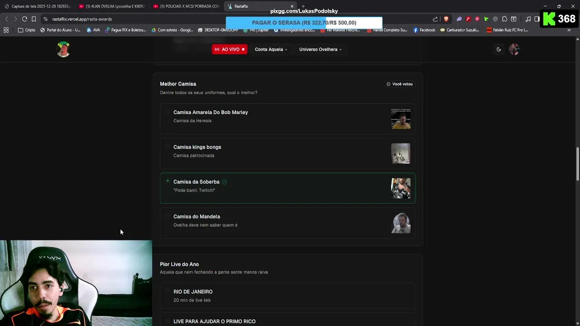The height and width of the screenshot is (326, 580).
Task: Open Portal do Aluno bookmark
Action: [60, 30]
